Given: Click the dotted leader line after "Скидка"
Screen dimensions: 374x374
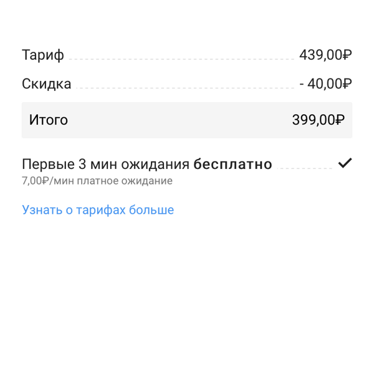Looking at the screenshot, I should point(185,88).
